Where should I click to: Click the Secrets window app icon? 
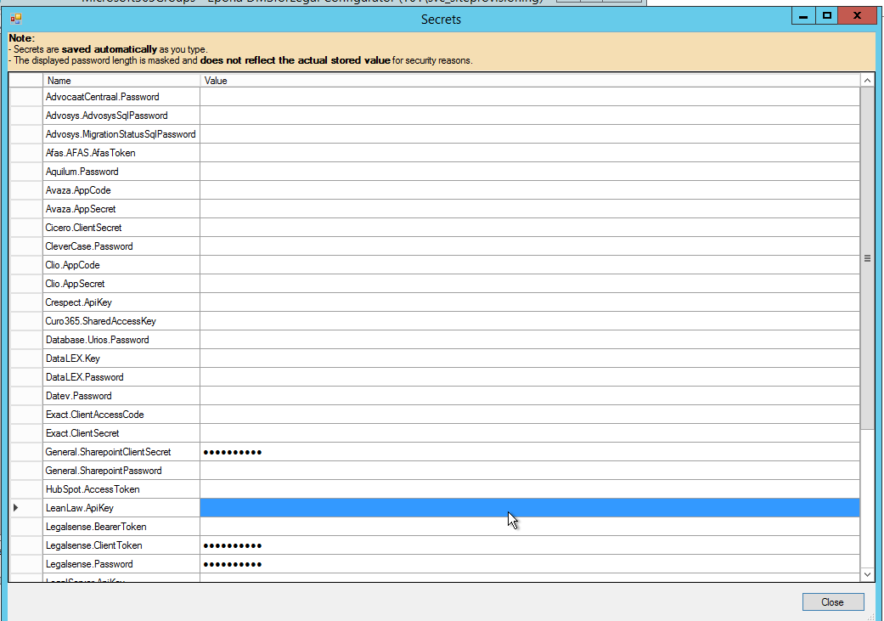click(16, 17)
